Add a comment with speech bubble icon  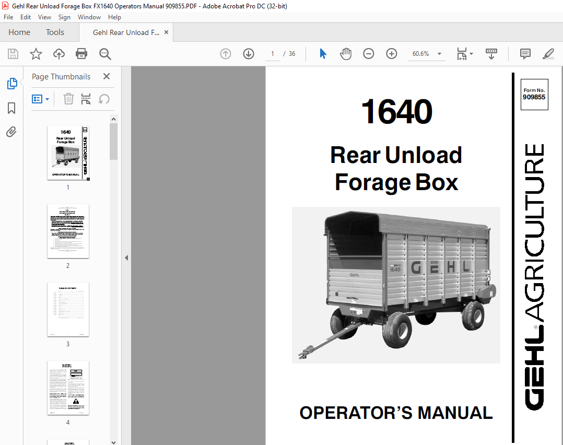click(525, 54)
